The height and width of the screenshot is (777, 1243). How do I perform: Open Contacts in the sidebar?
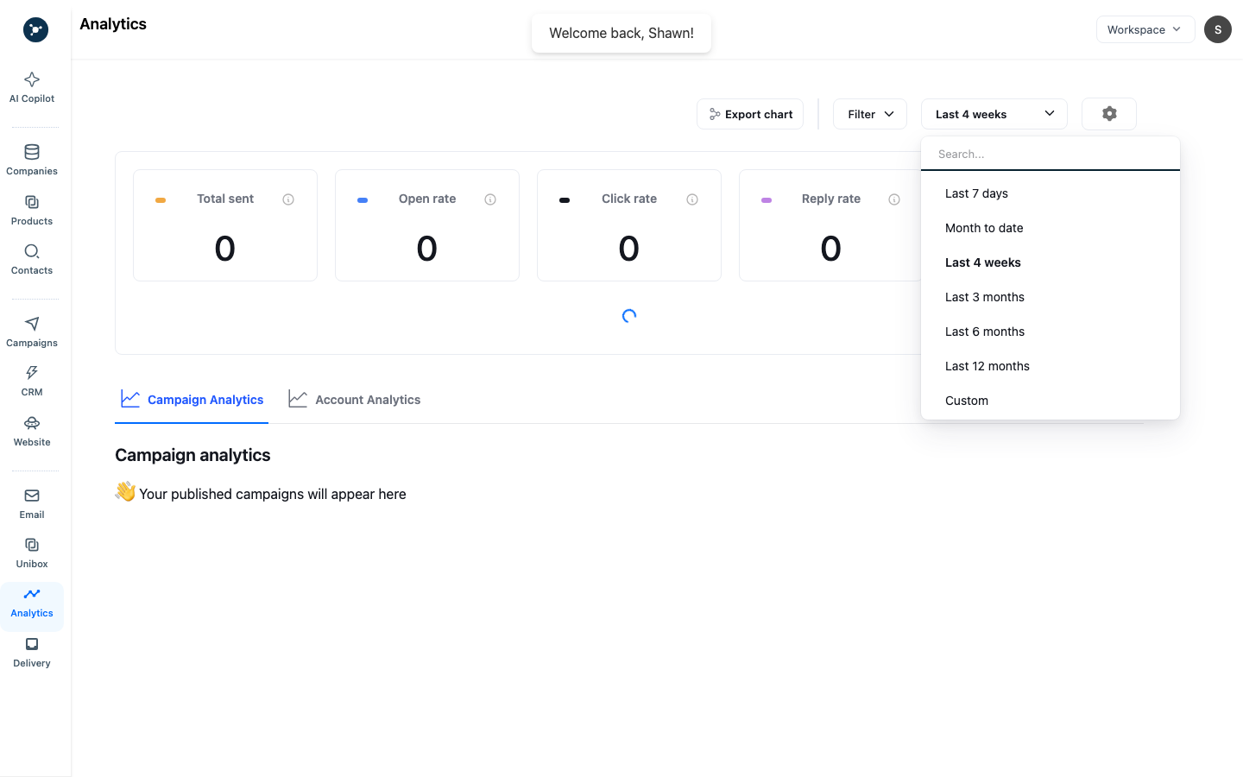(x=32, y=260)
